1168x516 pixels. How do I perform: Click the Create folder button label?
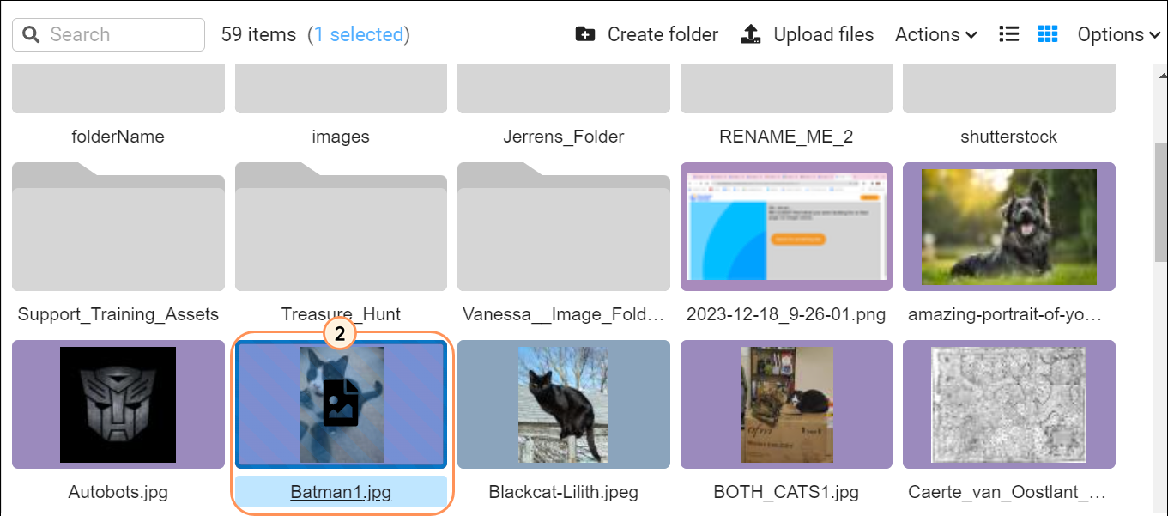663,34
